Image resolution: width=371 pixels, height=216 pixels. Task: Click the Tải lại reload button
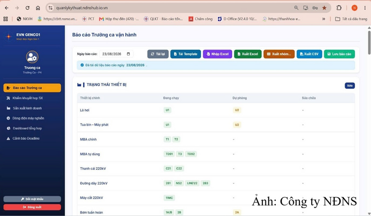tap(158, 54)
